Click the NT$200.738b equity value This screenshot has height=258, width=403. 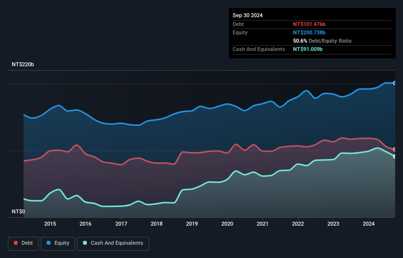[309, 32]
